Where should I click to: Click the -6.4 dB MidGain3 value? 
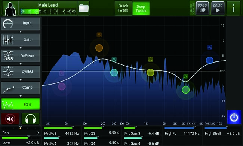153,133
